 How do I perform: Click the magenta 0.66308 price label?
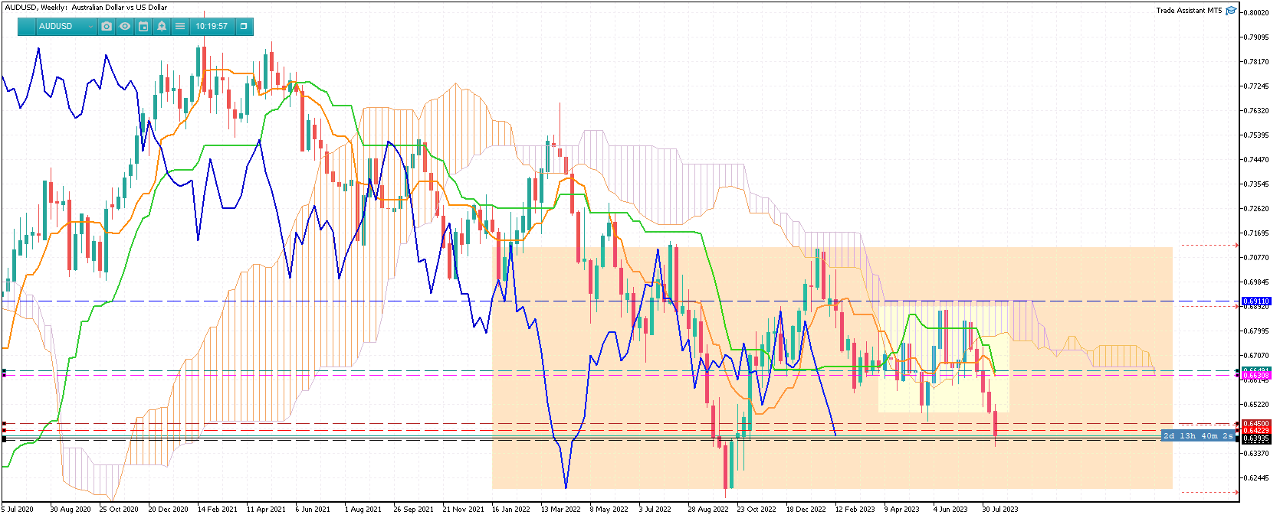1255,376
